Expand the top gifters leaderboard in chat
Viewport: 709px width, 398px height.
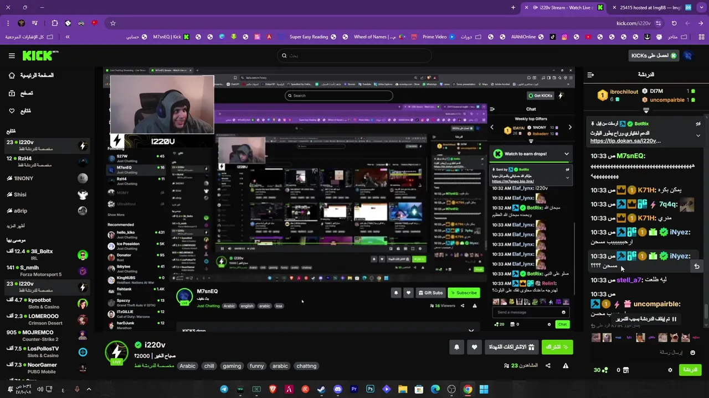click(646, 110)
